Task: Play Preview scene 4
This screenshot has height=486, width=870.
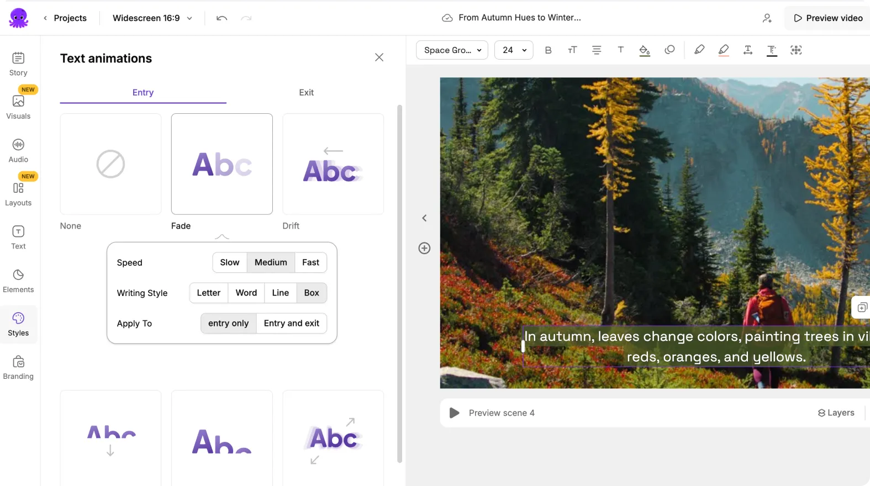Action: point(454,413)
